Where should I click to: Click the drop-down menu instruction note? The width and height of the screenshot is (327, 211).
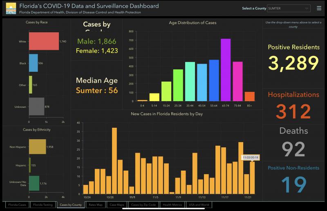coord(293,24)
